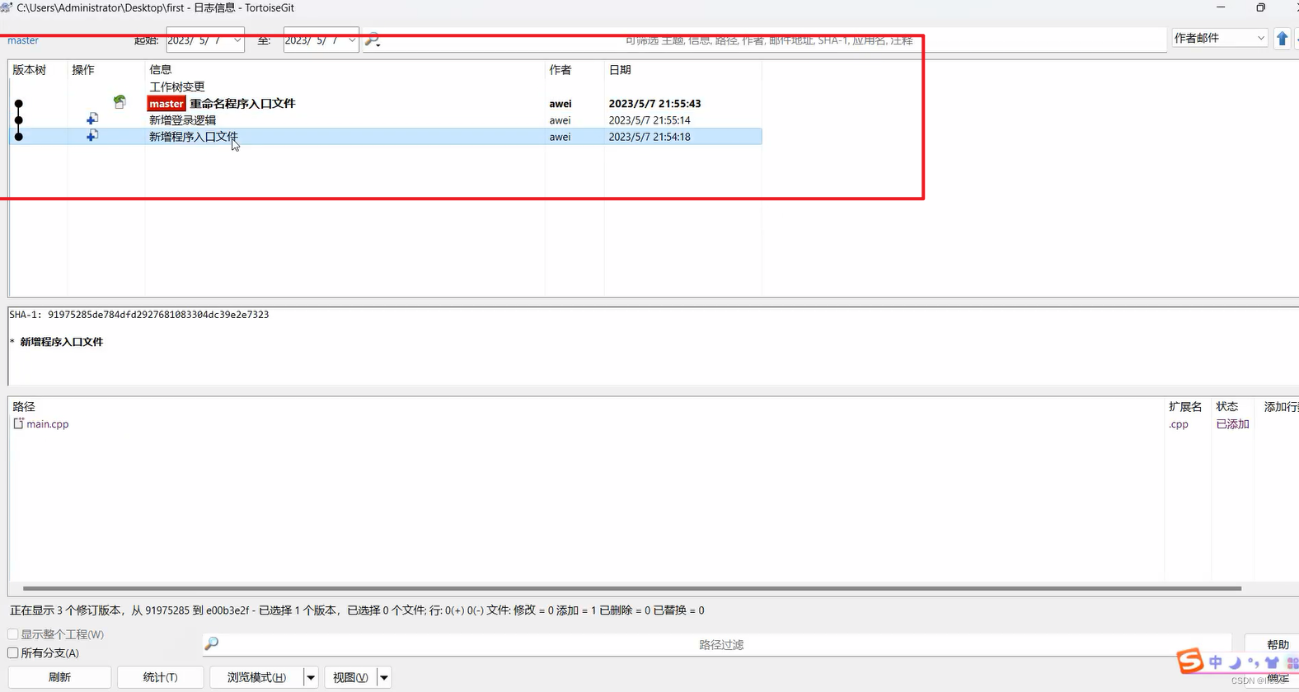Click the 版本树 column header
Screen dimensions: 1299x692
click(x=30, y=70)
